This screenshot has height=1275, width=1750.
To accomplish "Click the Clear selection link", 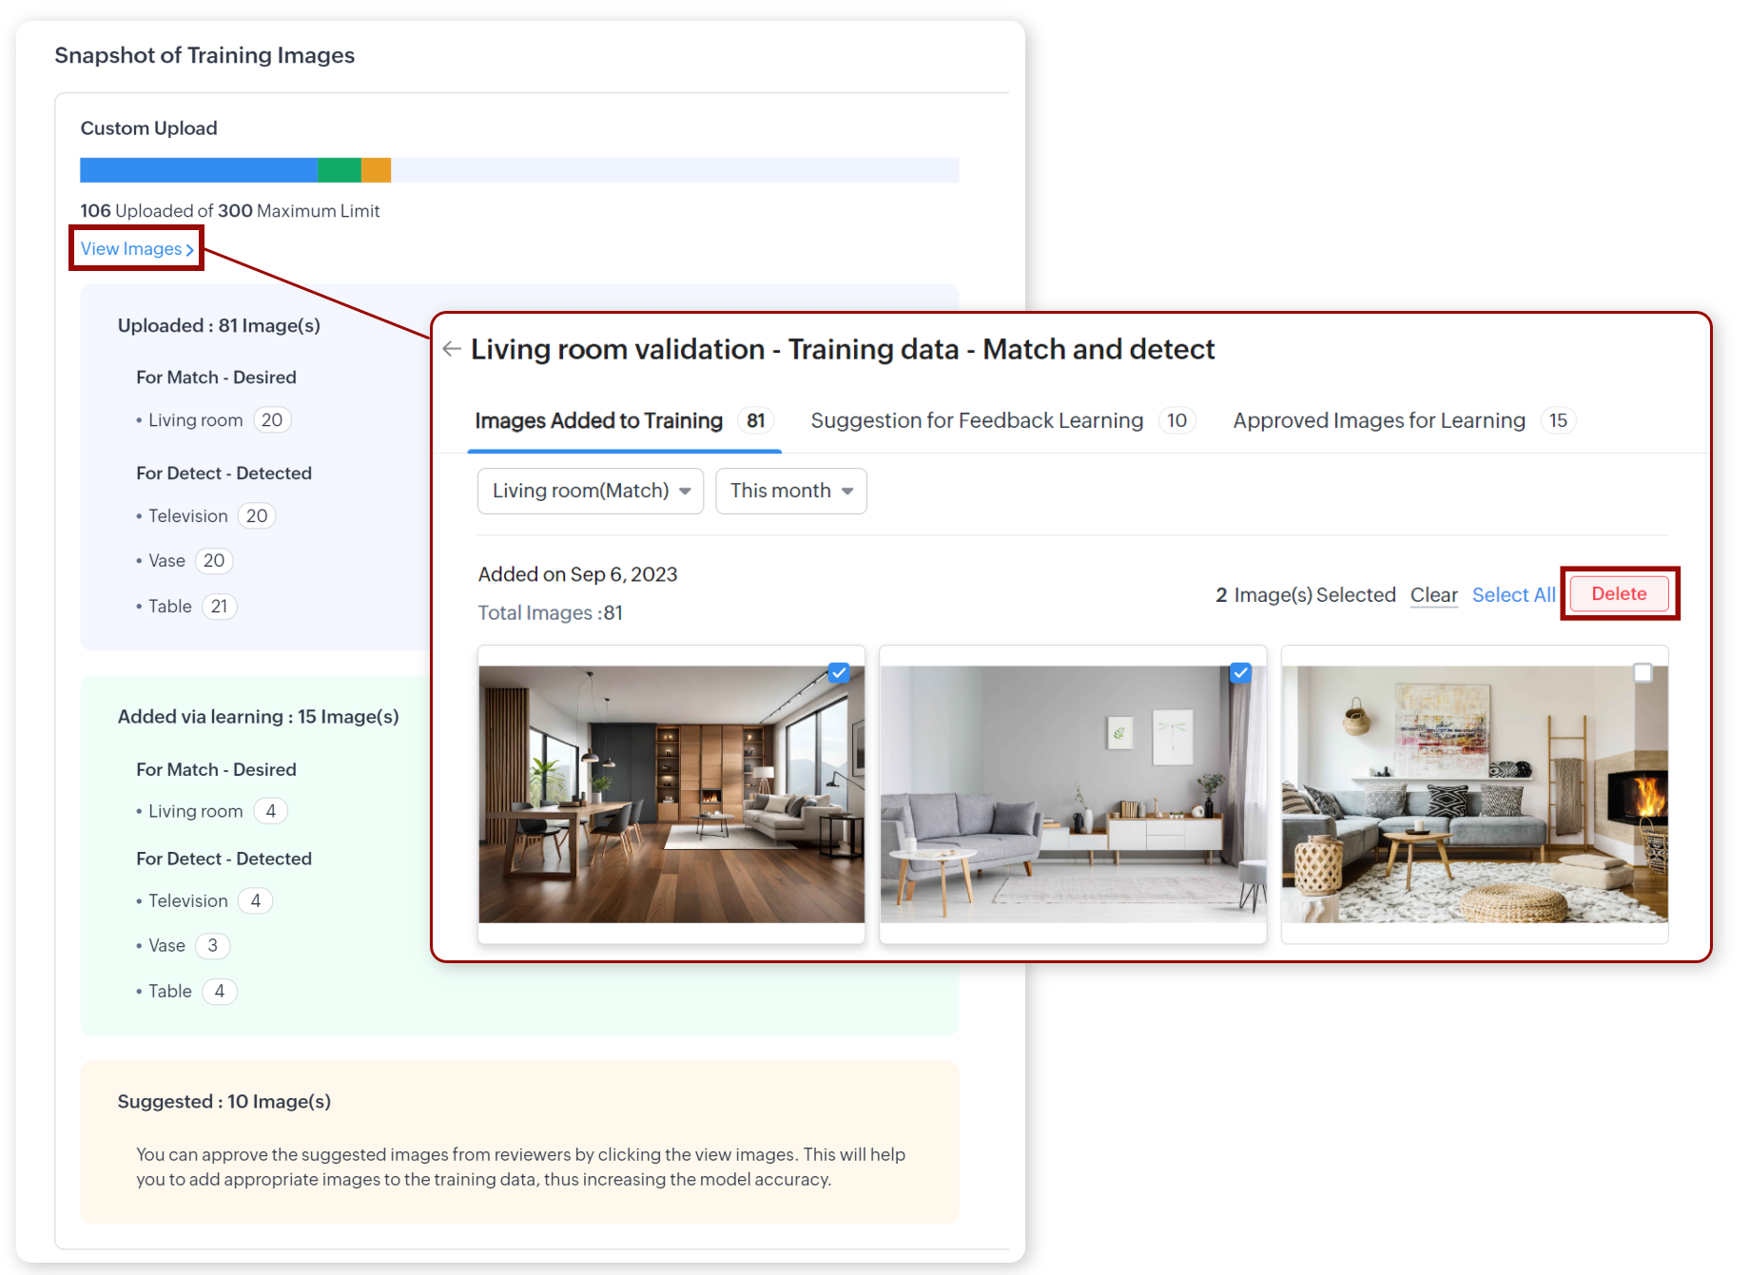I will click(1433, 595).
